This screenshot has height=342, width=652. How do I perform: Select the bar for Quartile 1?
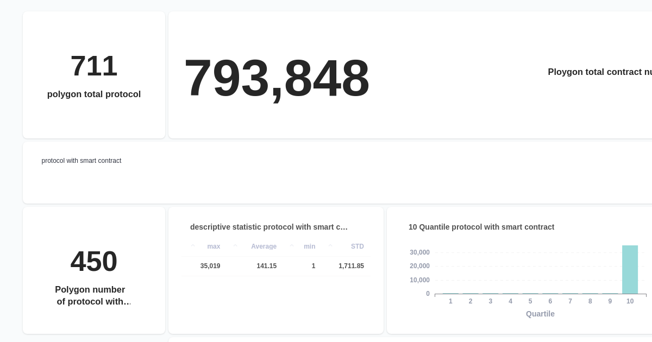click(x=450, y=293)
